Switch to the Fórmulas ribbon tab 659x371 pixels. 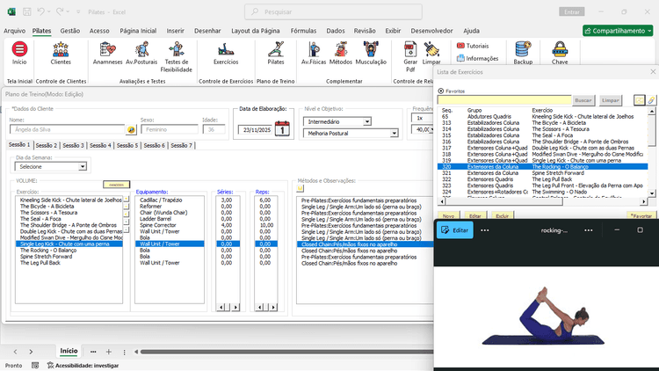303,31
